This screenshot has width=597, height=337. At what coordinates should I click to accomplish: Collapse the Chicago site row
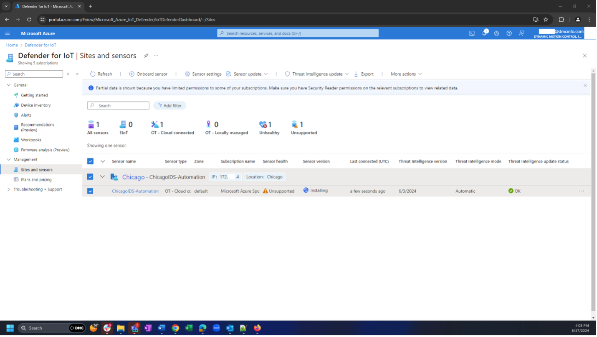click(x=102, y=177)
